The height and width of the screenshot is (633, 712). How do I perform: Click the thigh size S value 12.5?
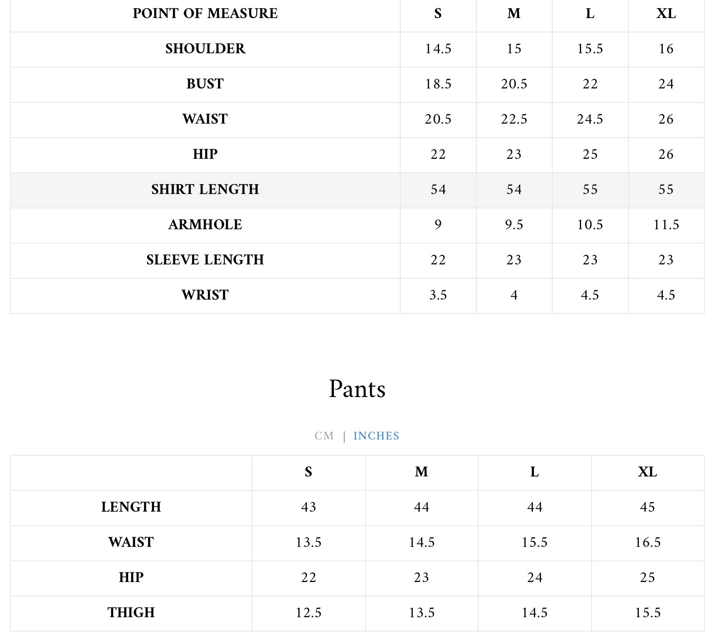[x=309, y=613]
